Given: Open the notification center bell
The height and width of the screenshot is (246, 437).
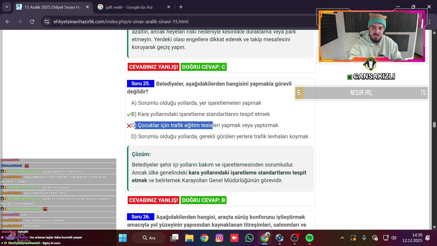Looking at the screenshot, I should (428, 238).
